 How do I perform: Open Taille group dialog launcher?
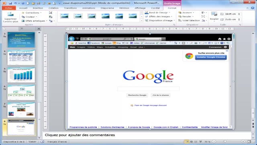click(x=240, y=25)
